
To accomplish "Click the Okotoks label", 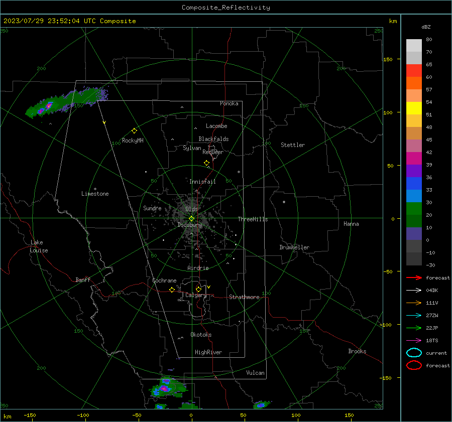I will [201, 334].
